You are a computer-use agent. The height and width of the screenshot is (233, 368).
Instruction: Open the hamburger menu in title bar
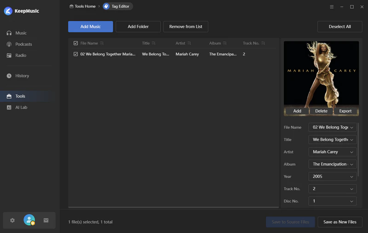pyautogui.click(x=332, y=7)
